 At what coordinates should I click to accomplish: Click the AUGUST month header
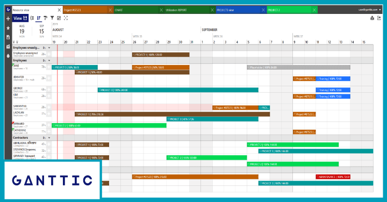point(58,30)
